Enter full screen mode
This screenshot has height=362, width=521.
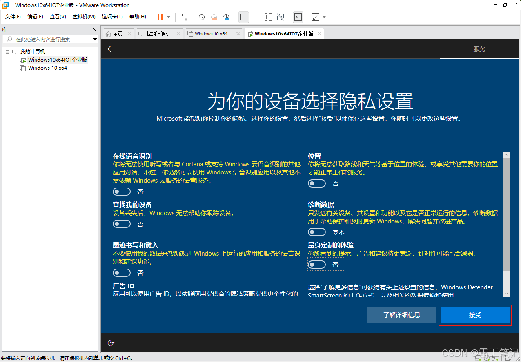(268, 17)
